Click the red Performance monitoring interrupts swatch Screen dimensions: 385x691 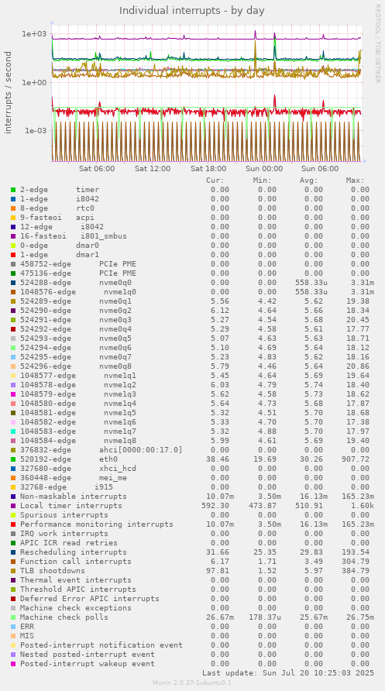pos(13,524)
